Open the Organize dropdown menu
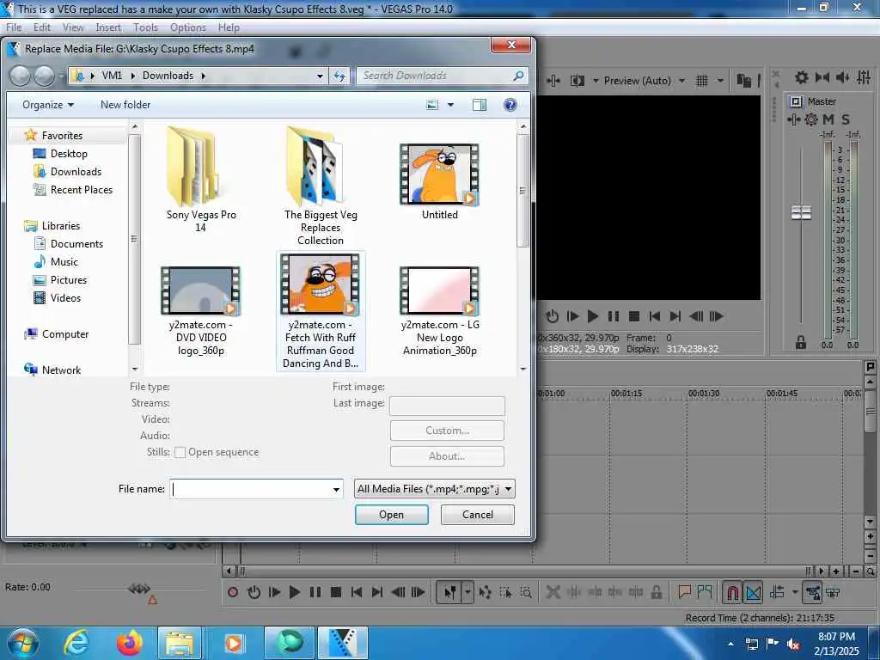The height and width of the screenshot is (660, 880). tap(48, 105)
